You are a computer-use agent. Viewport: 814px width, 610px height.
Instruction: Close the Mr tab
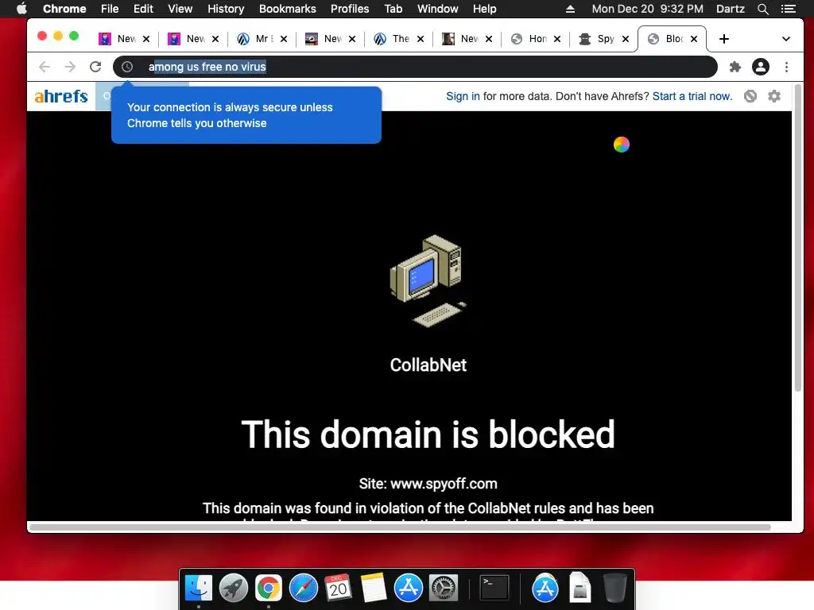click(x=284, y=39)
